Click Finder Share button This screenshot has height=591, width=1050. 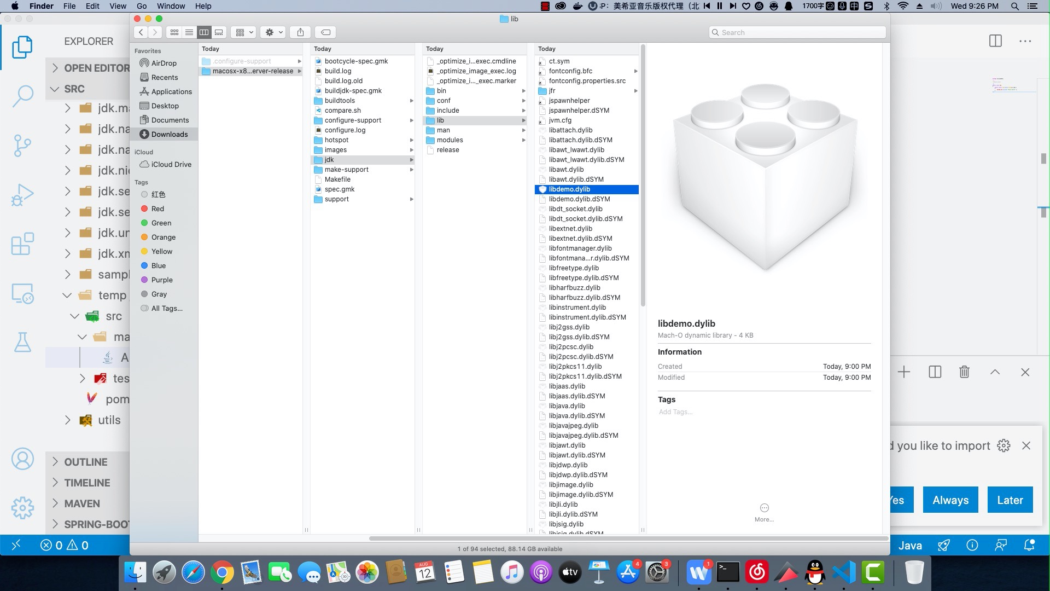point(300,32)
